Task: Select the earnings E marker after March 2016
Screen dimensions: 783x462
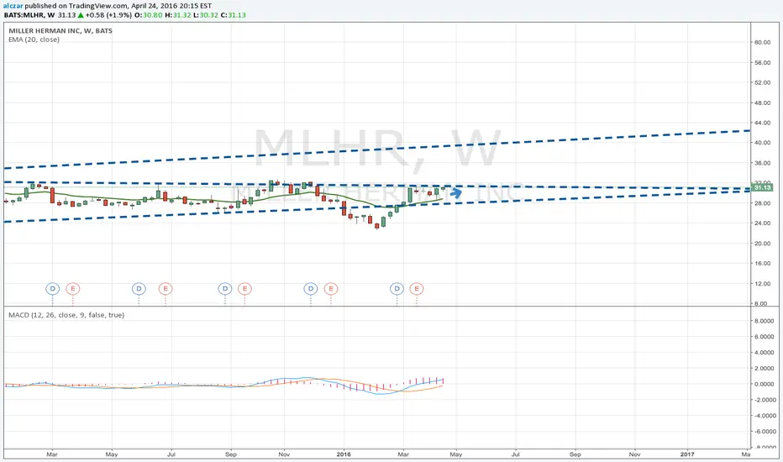Action: [x=417, y=289]
